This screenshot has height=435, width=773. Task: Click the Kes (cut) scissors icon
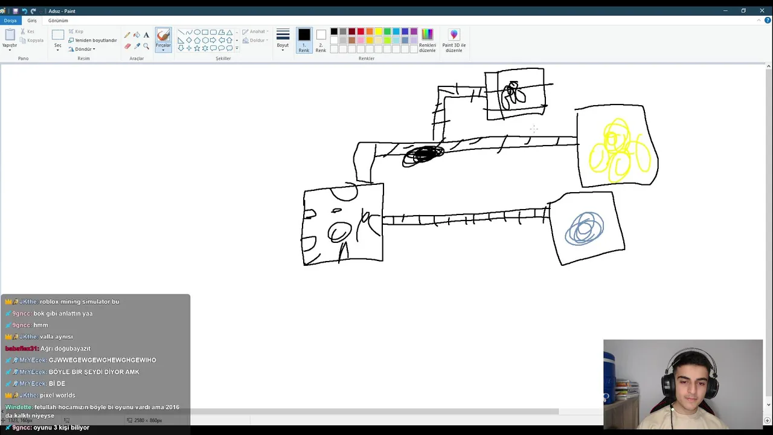pos(23,31)
